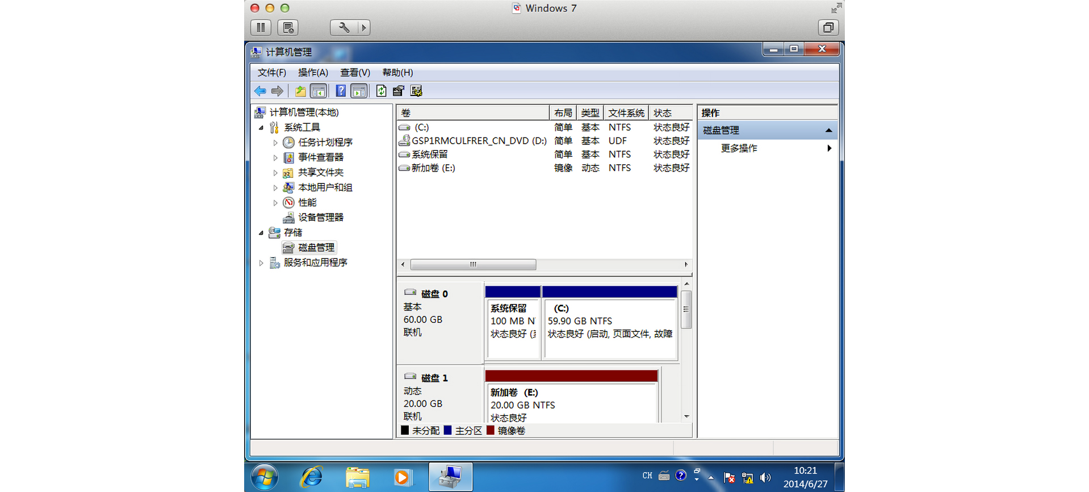Open the VM settings wrench button
This screenshot has width=1089, height=492.
[x=344, y=27]
